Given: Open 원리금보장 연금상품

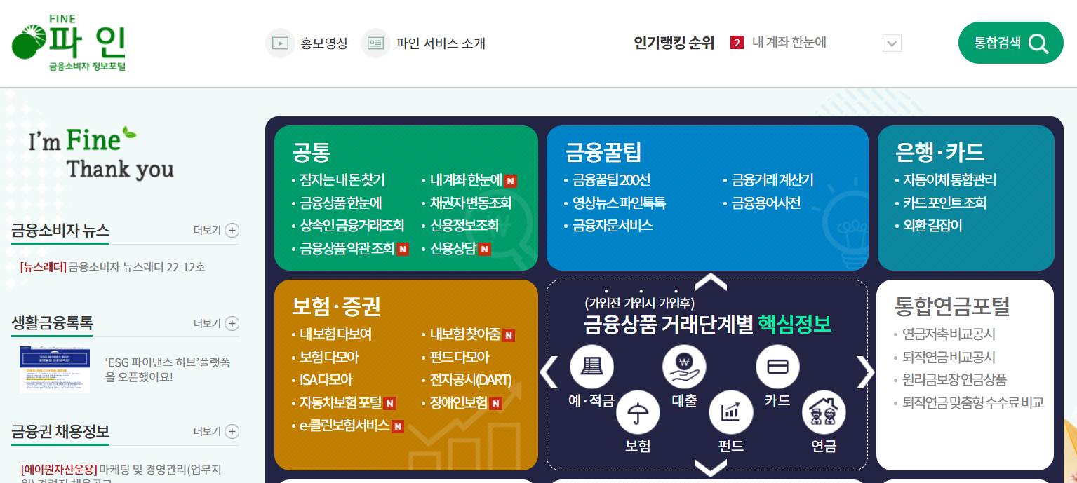Looking at the screenshot, I should pos(954,379).
